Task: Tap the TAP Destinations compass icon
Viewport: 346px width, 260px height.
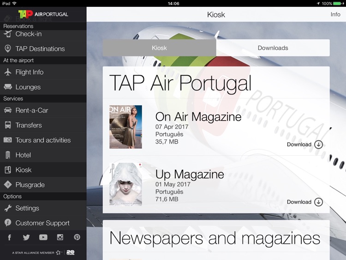Action: click(8, 48)
